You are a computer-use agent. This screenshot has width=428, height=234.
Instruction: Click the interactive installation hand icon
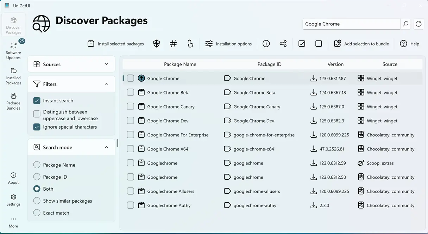tap(190, 44)
